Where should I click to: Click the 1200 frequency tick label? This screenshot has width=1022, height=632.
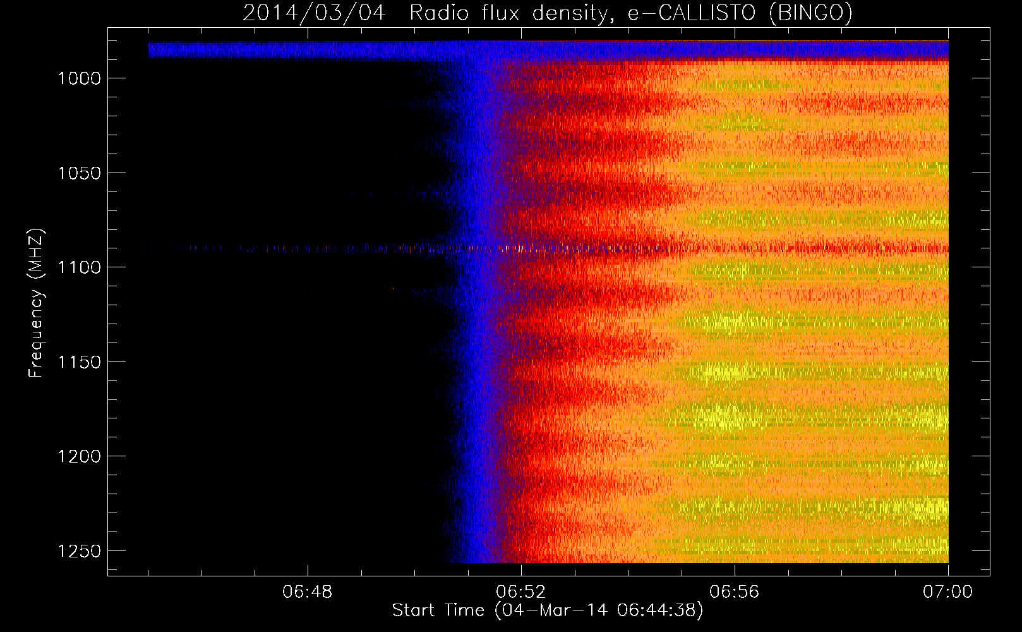[x=79, y=456]
